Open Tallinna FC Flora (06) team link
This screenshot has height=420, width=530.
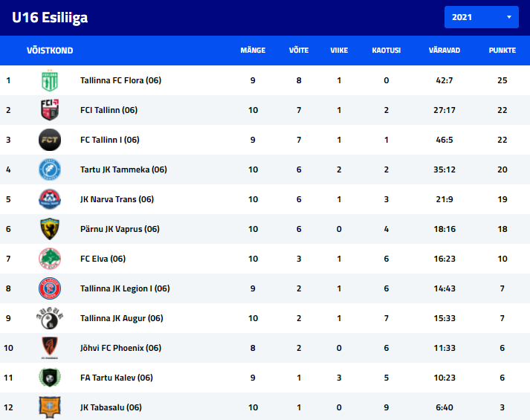coord(120,80)
